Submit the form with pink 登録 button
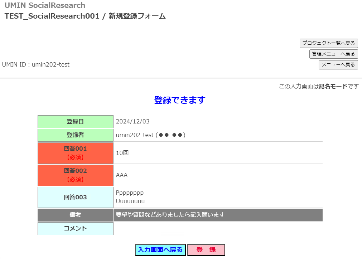Screen dimensions: 362x272 [206, 250]
